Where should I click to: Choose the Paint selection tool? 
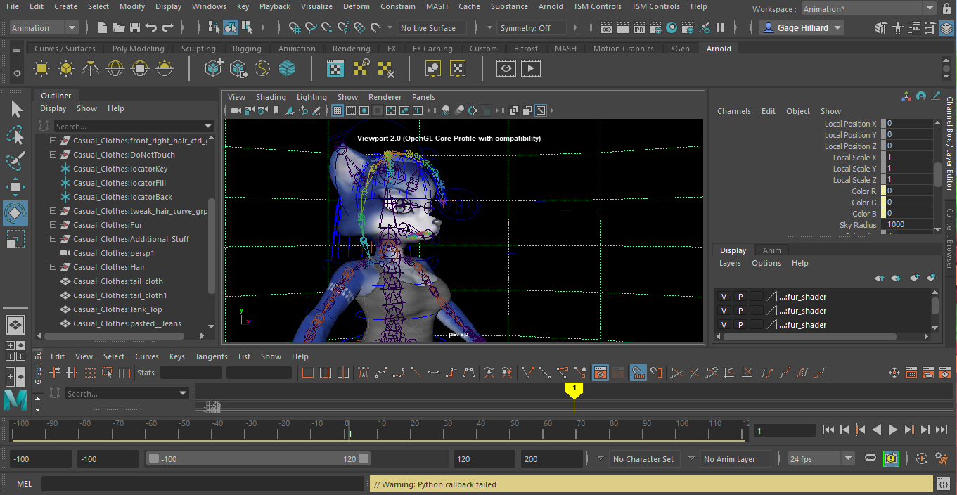pos(15,161)
